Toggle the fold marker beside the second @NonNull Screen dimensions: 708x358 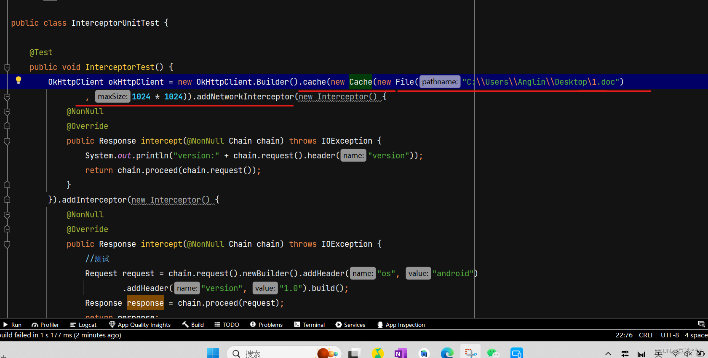7,215
